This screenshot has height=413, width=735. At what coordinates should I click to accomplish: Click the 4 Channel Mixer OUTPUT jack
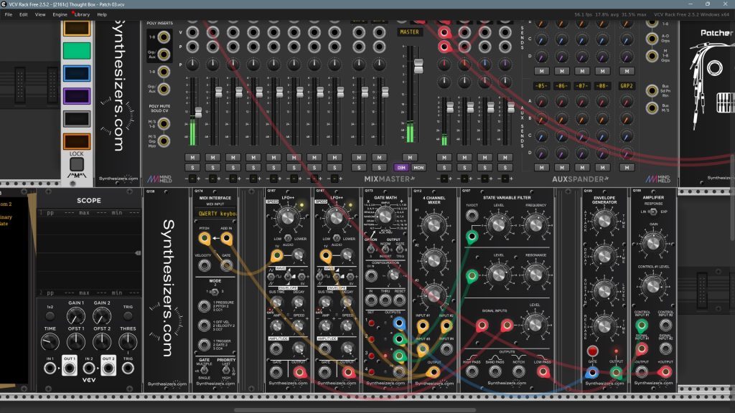click(x=434, y=372)
